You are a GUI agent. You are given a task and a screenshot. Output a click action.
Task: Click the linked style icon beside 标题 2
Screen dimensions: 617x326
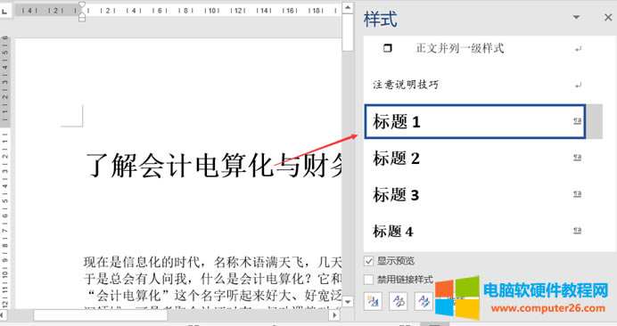pos(577,158)
